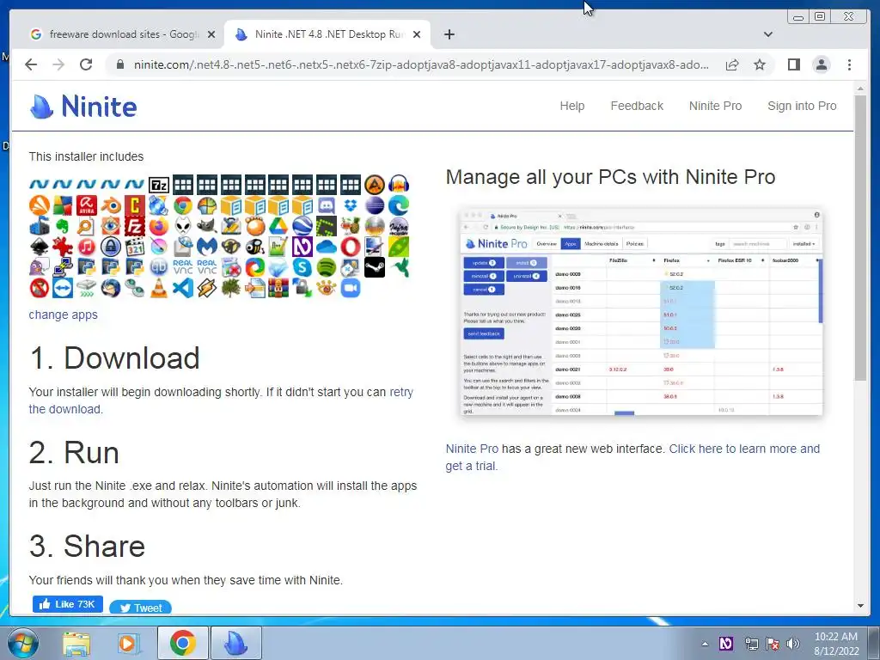Show hidden system tray icons arrow
The width and height of the screenshot is (880, 660).
705,644
